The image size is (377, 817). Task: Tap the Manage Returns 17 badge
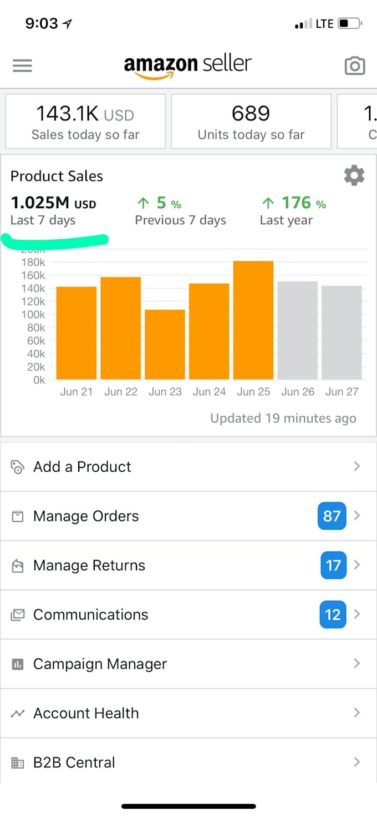click(x=333, y=566)
